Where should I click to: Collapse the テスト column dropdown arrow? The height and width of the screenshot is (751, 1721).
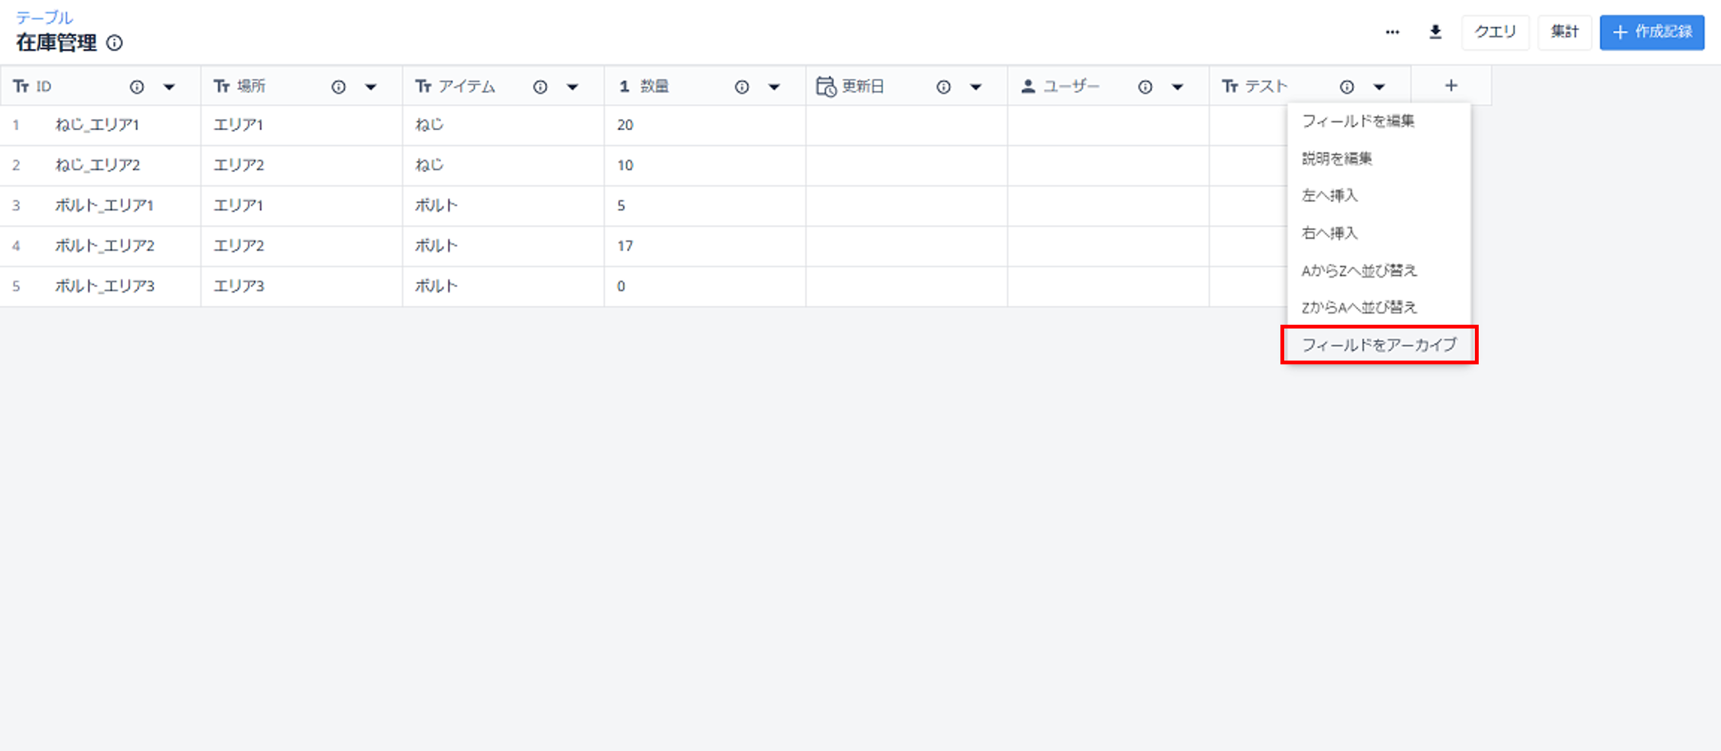1379,86
